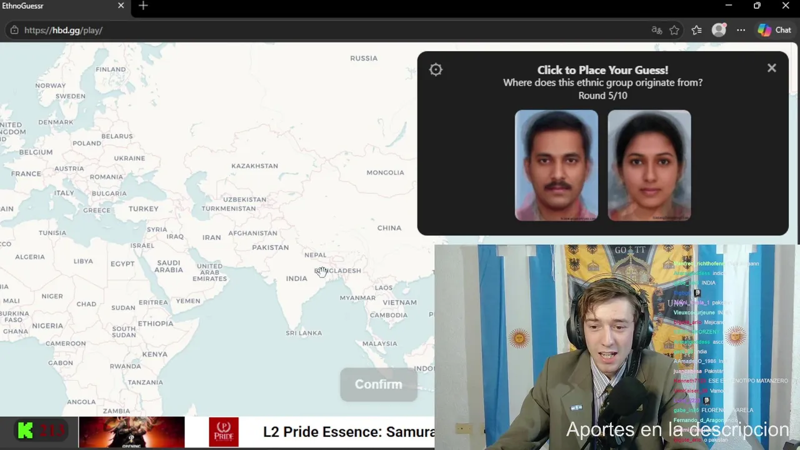
Task: View site information lock icon
Action: (14, 30)
